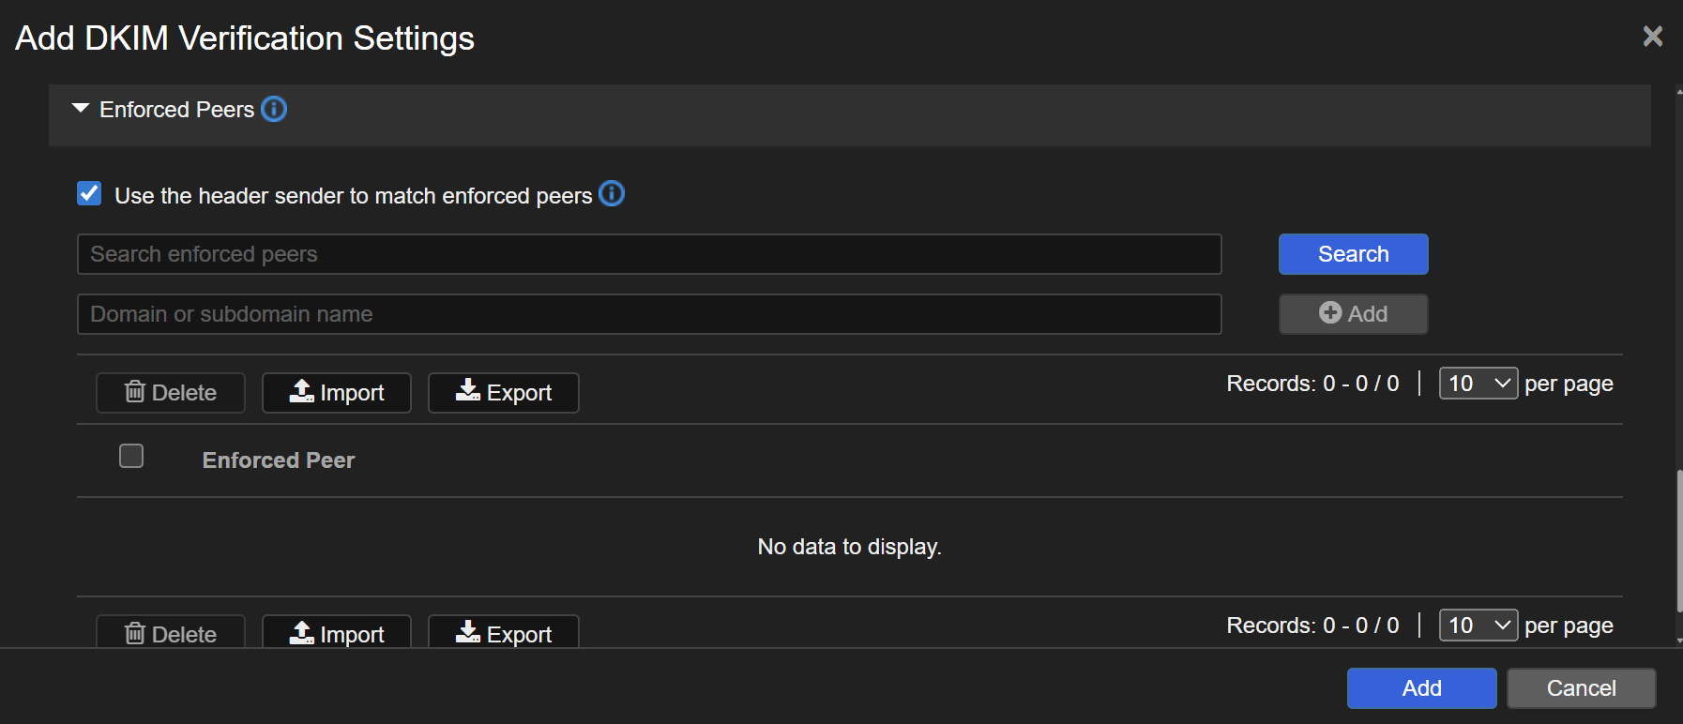
Task: Click the blue Add button in footer
Action: pyautogui.click(x=1421, y=688)
